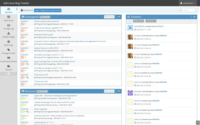Open 'Update ghidra to 11.4.1' issue
Screen dimensions: 200x125
(44, 122)
